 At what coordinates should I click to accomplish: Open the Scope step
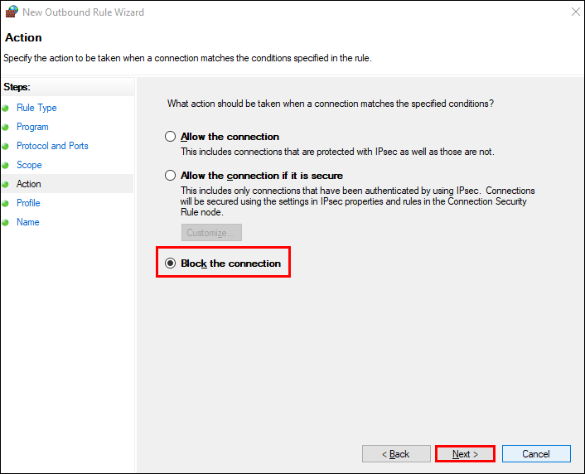point(29,165)
